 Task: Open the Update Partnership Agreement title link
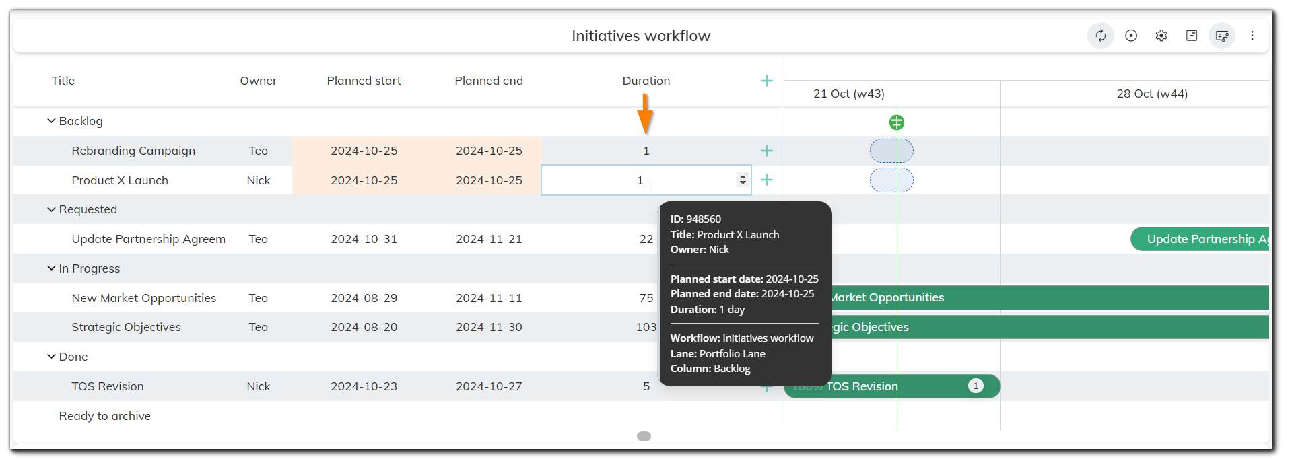tap(148, 239)
